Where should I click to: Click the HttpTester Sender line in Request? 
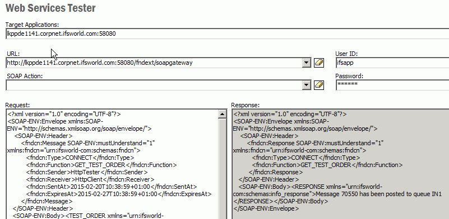87,172
